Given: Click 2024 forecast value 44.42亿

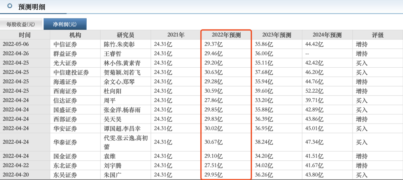Looking at the screenshot, I should 314,44.
